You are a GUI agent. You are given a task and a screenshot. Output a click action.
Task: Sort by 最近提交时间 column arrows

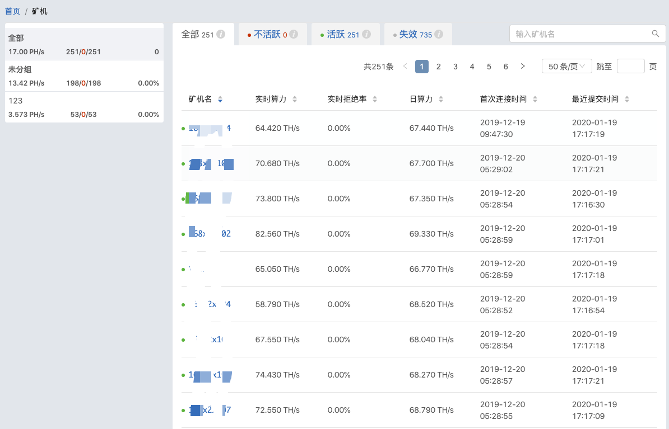click(627, 100)
